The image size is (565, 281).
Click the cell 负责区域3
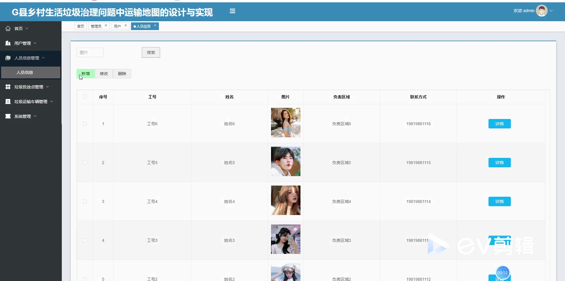coord(342,240)
